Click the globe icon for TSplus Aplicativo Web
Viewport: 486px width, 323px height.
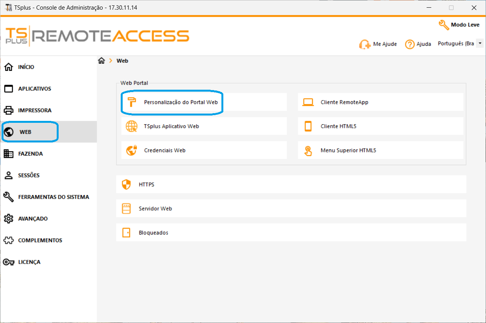132,126
